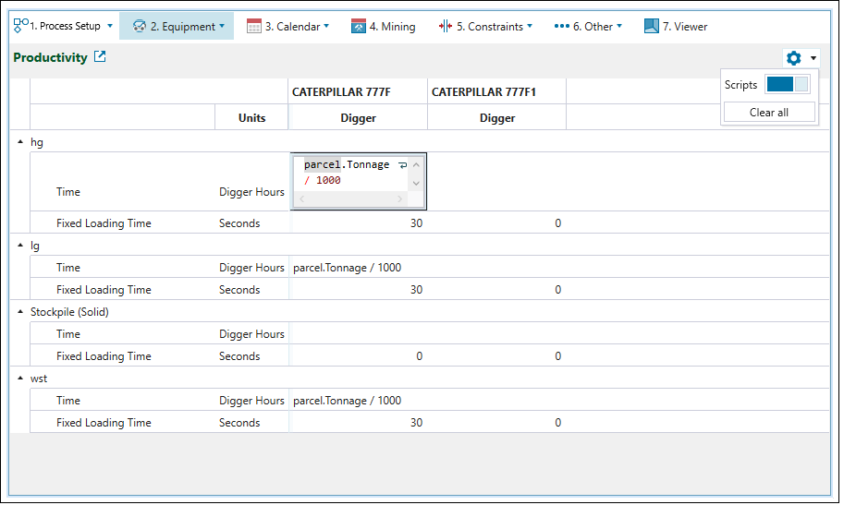The height and width of the screenshot is (505, 844).
Task: Open the 5. Constraints dropdown arrow
Action: 530,26
